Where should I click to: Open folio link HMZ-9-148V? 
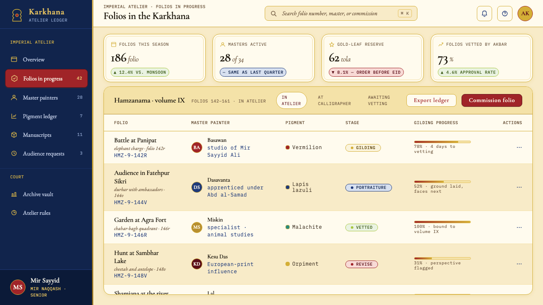click(x=131, y=276)
